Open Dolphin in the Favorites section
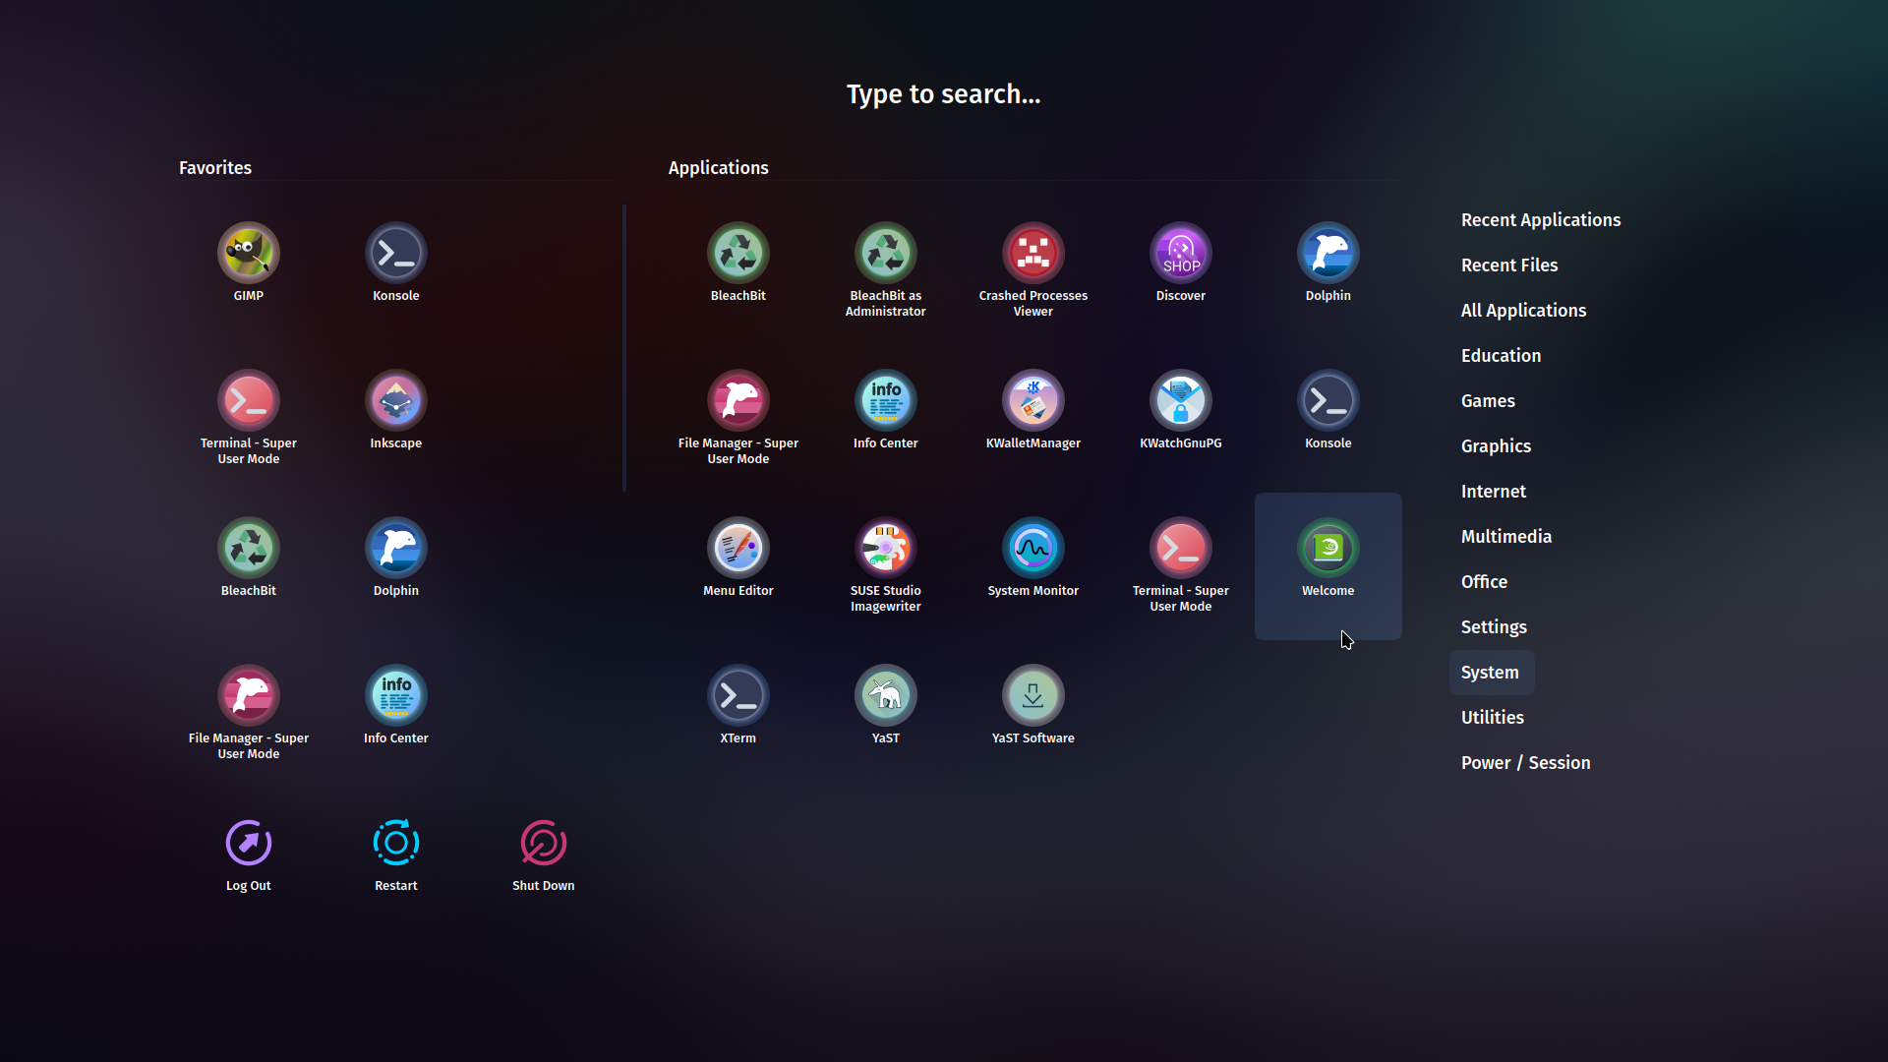Viewport: 1888px width, 1062px height. point(395,557)
